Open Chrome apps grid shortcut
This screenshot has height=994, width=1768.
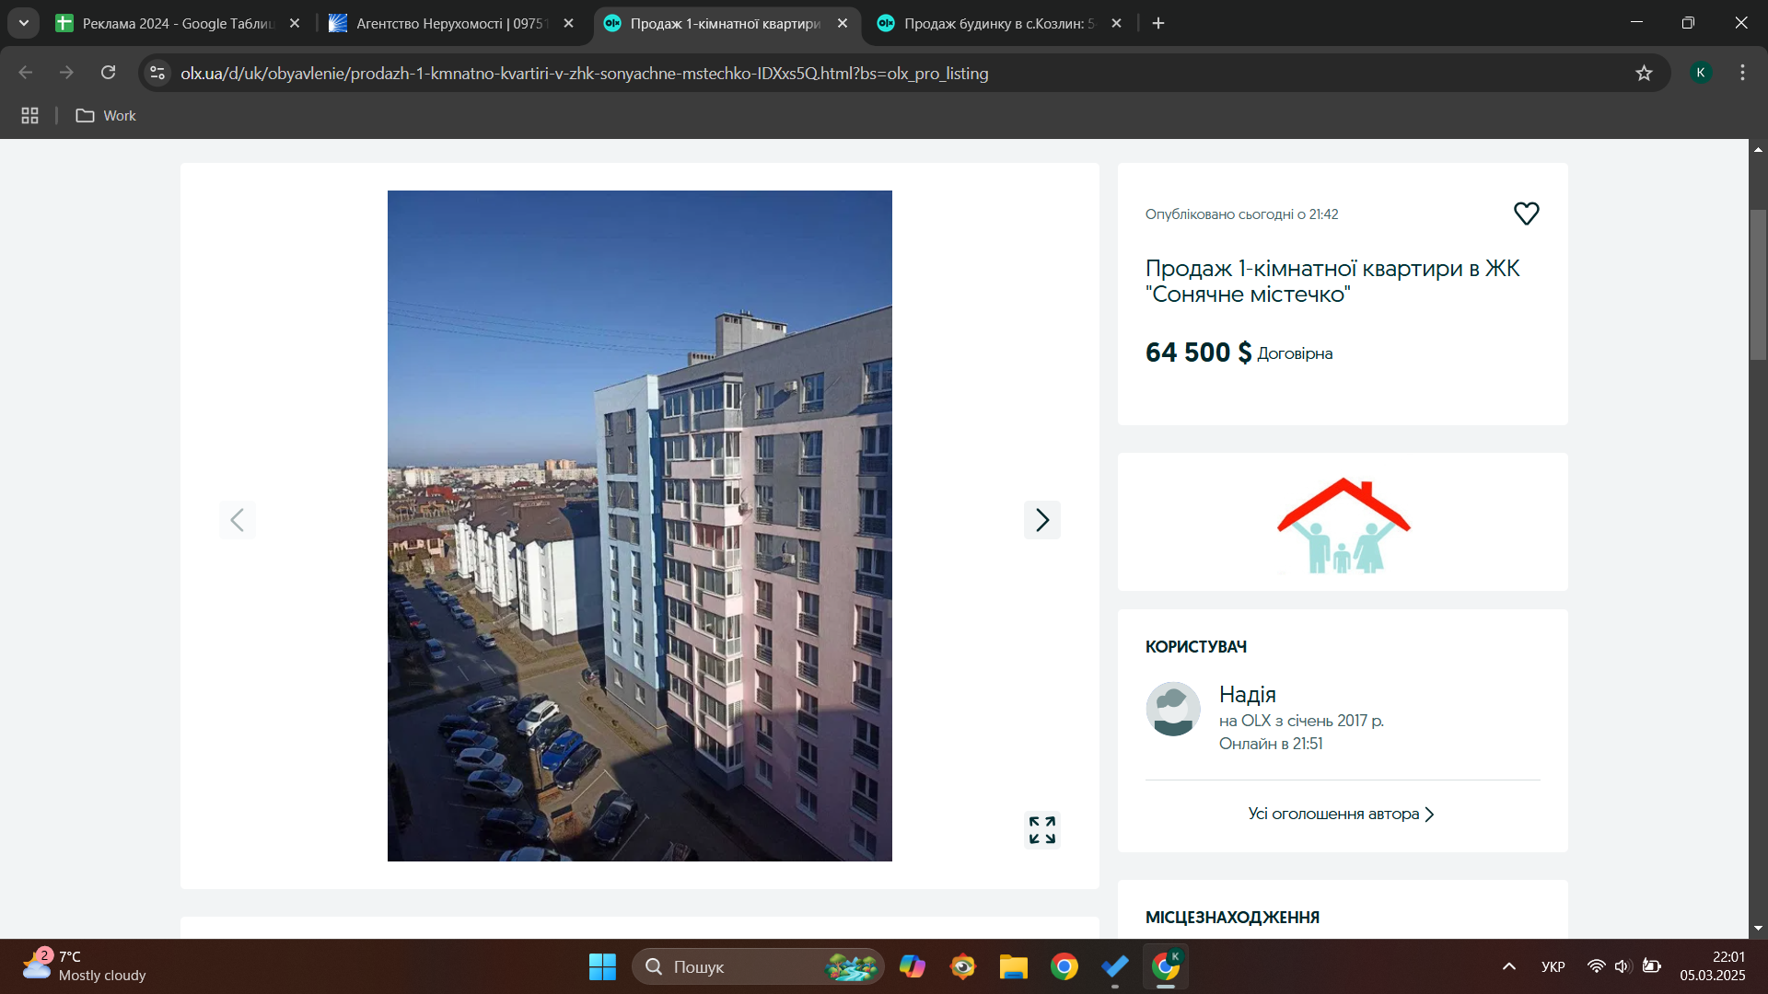tap(29, 115)
